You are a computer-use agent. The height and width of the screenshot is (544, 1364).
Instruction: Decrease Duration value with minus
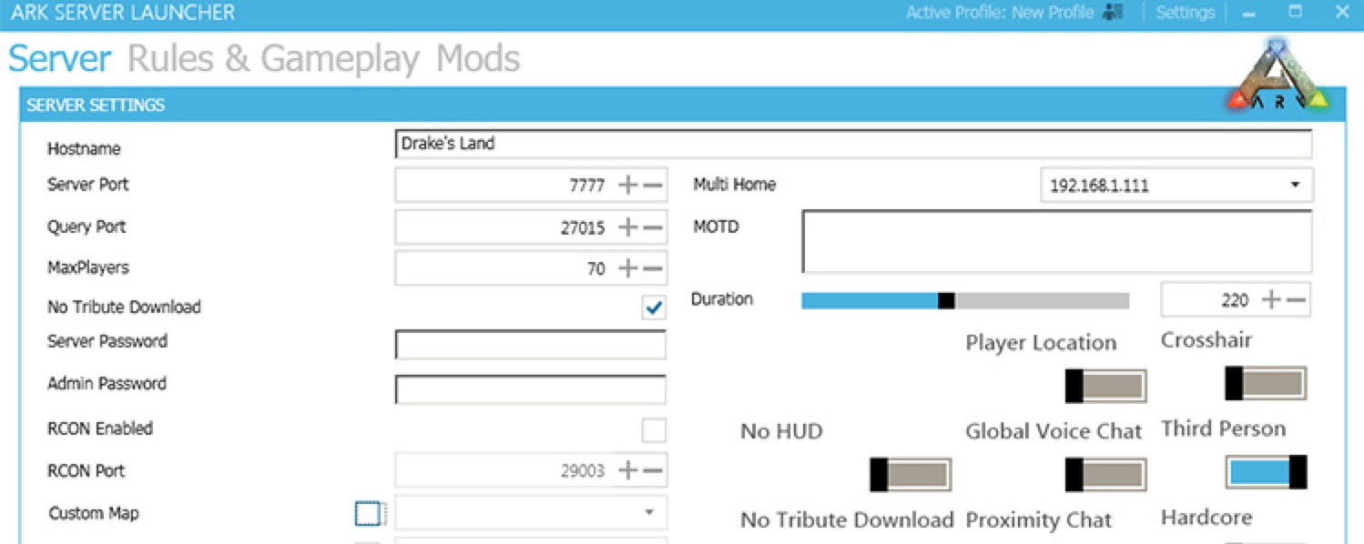click(x=1296, y=299)
